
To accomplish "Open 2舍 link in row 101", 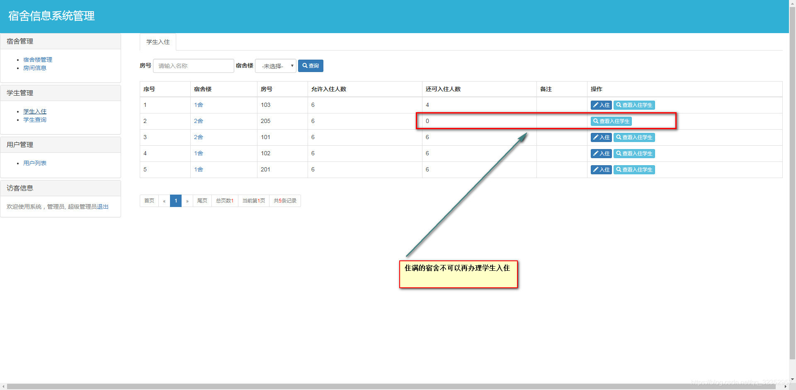I will point(199,137).
